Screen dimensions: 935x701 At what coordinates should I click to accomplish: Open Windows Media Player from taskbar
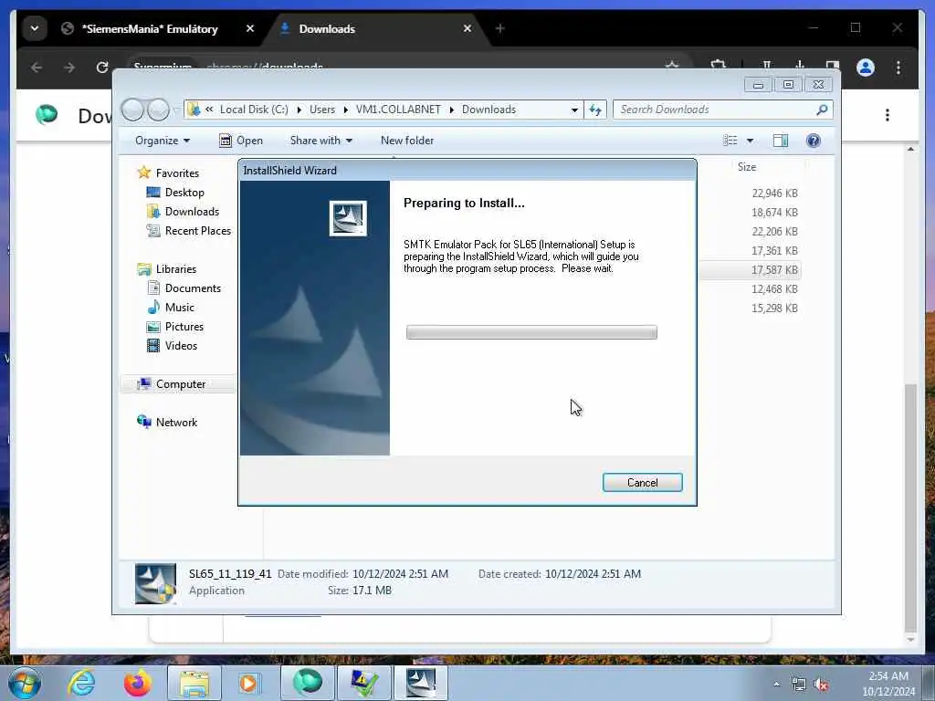tap(248, 683)
